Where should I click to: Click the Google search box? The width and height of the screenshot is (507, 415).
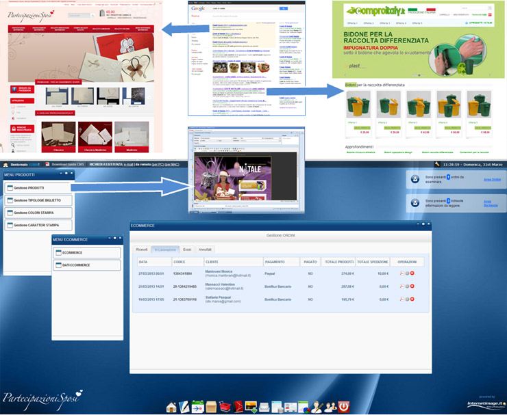pyautogui.click(x=245, y=8)
